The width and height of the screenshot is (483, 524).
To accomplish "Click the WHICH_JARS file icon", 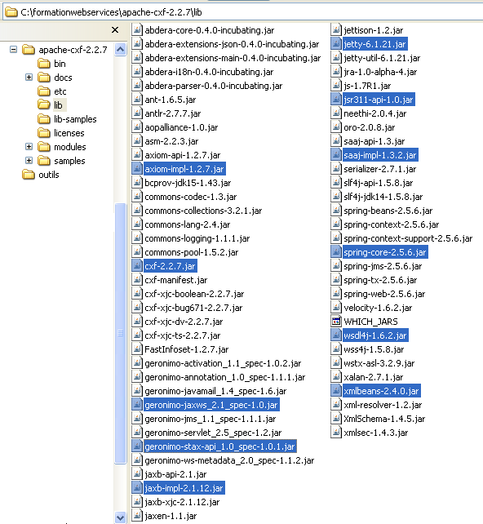I will click(x=335, y=322).
